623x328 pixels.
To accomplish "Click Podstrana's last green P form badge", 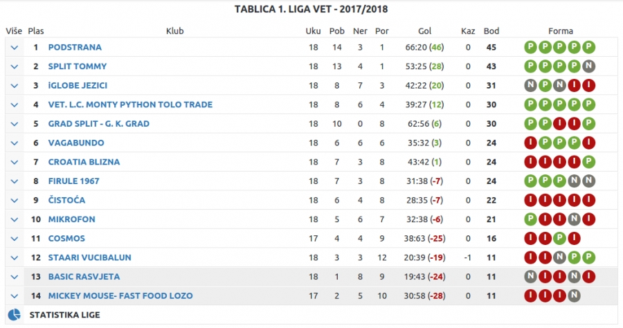I will [x=588, y=47].
